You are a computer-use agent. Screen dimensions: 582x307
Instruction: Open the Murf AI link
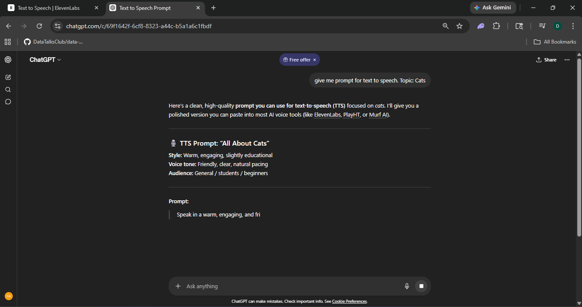pos(378,115)
